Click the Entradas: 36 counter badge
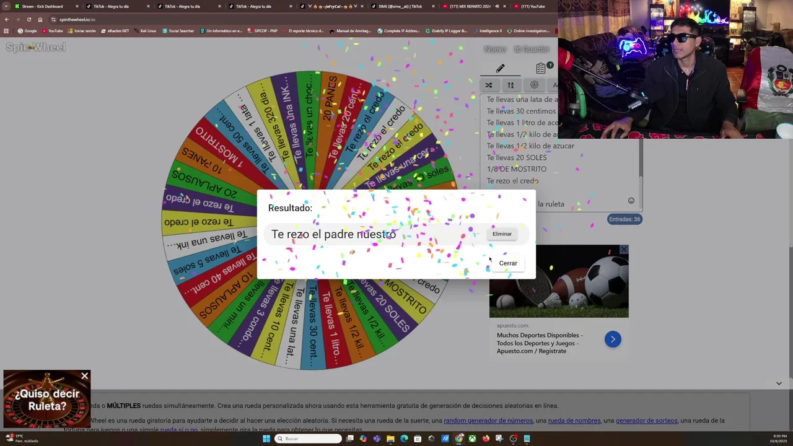This screenshot has width=793, height=446. [x=624, y=219]
